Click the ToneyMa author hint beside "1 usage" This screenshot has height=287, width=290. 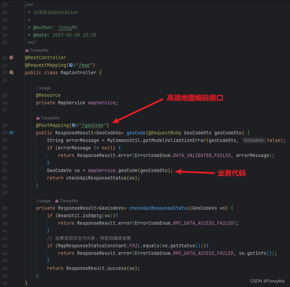point(69,201)
